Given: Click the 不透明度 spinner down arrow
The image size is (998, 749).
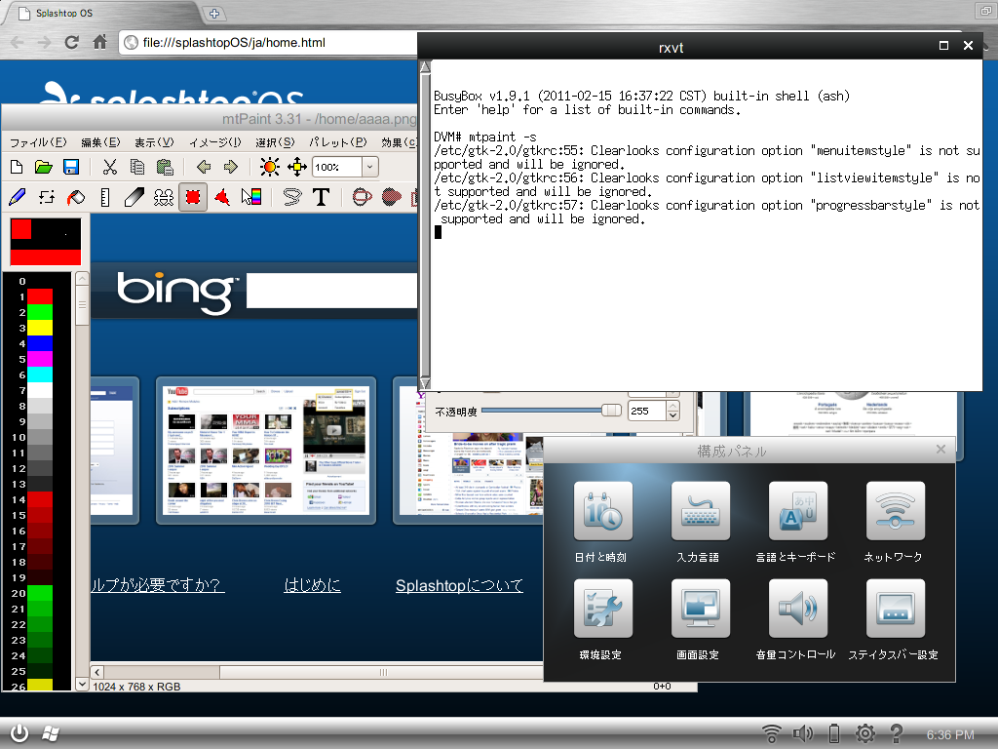Looking at the screenshot, I should coord(672,416).
